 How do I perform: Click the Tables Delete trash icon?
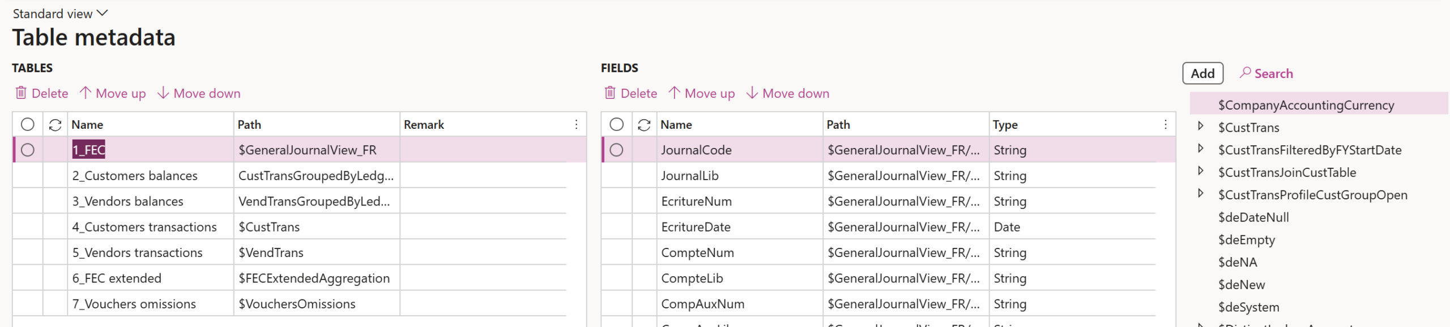click(x=21, y=93)
